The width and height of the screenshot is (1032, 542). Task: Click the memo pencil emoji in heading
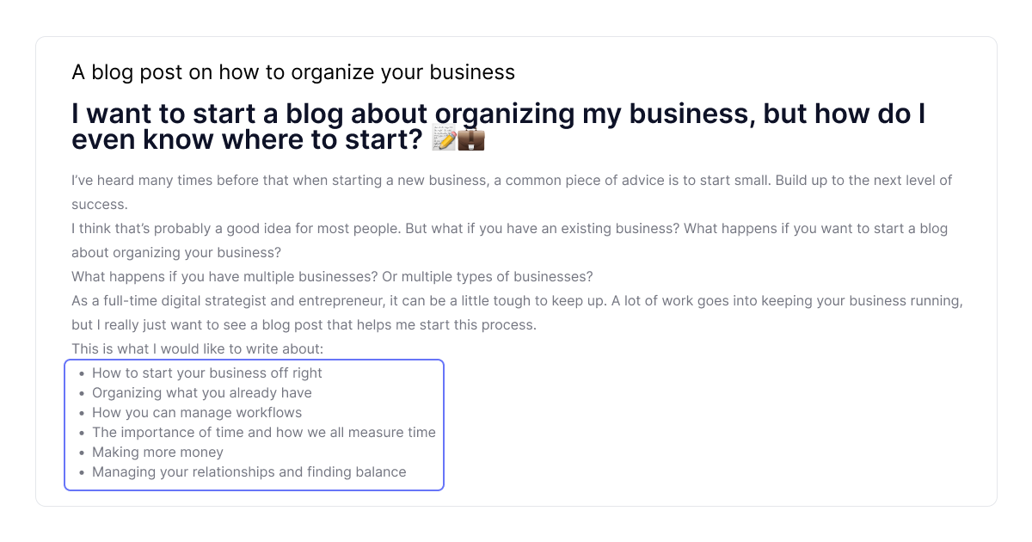444,139
